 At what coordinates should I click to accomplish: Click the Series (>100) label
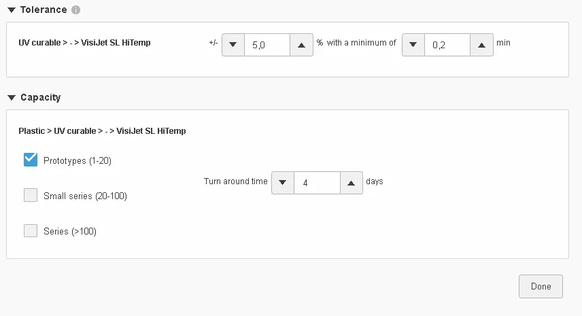[x=70, y=232]
